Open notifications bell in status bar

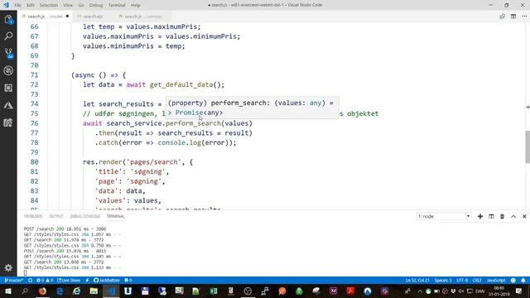click(x=523, y=281)
